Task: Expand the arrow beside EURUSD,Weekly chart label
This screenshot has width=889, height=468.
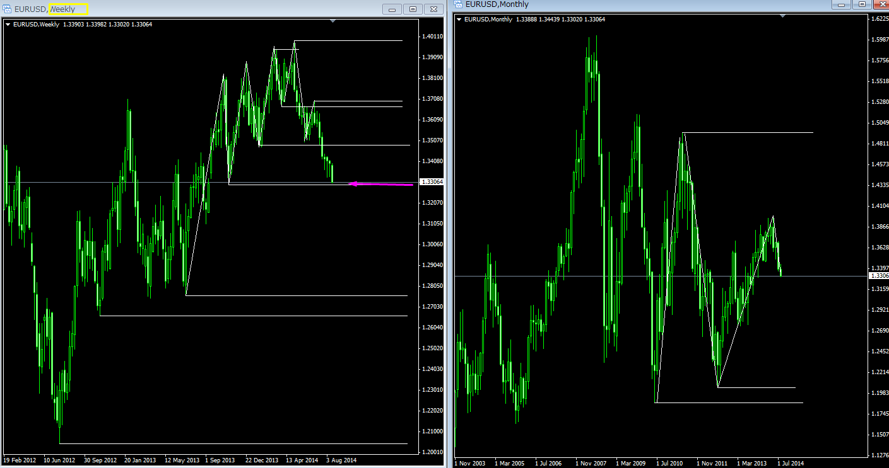Action: point(8,25)
